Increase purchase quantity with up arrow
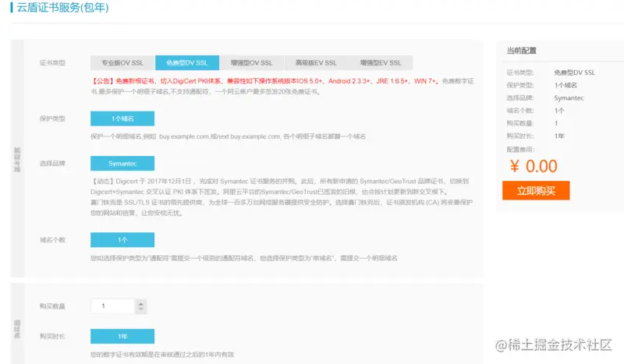The height and width of the screenshot is (364, 624). [x=141, y=303]
